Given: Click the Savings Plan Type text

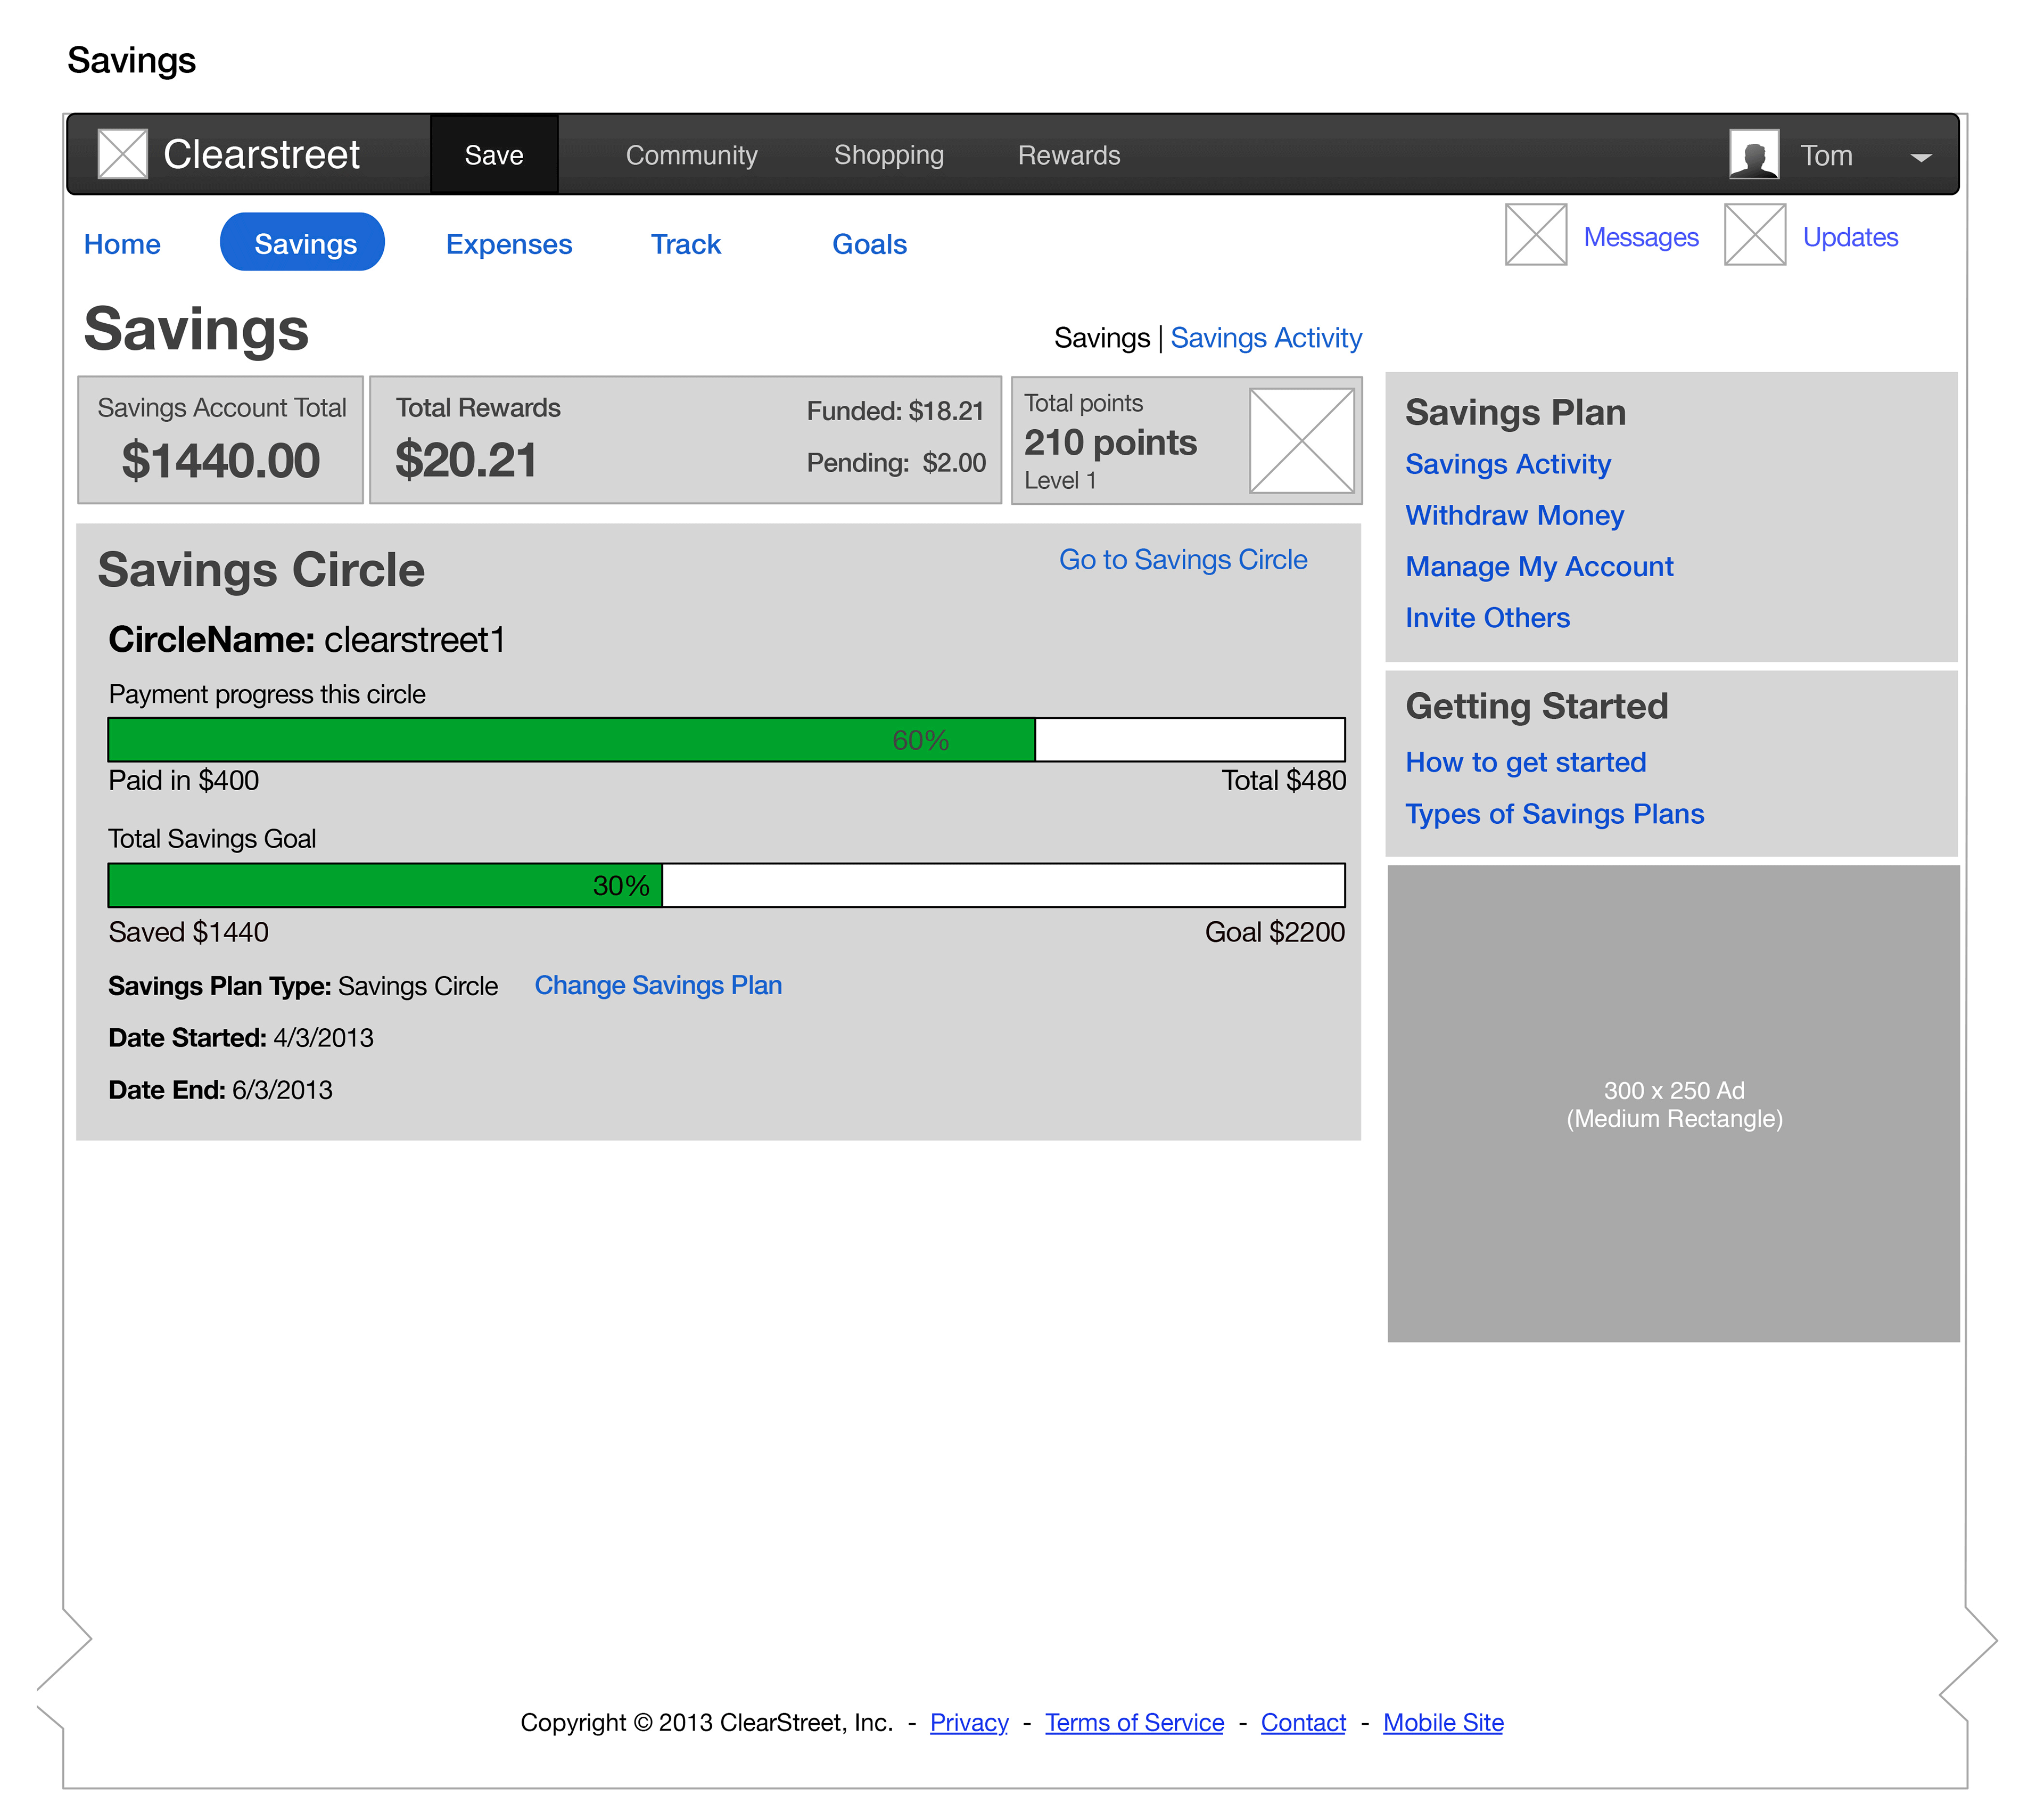Looking at the screenshot, I should click(x=303, y=986).
